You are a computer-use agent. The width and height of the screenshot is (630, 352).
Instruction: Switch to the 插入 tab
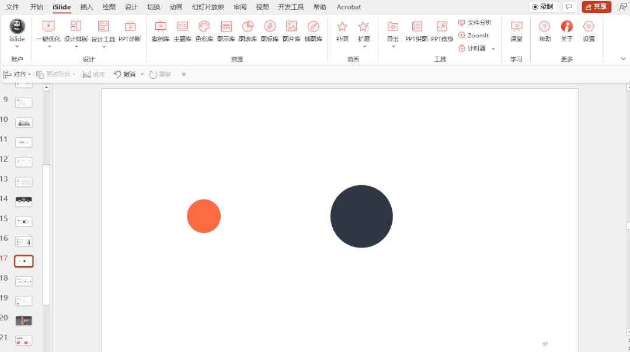pos(86,7)
